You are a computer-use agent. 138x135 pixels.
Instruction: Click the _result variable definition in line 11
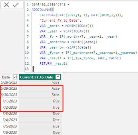point(55,58)
